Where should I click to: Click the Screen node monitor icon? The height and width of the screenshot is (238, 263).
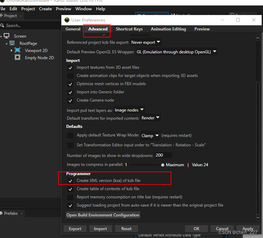pos(7,36)
